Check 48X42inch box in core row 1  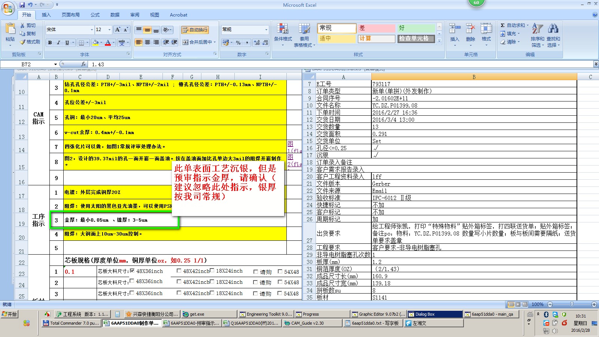[179, 271]
